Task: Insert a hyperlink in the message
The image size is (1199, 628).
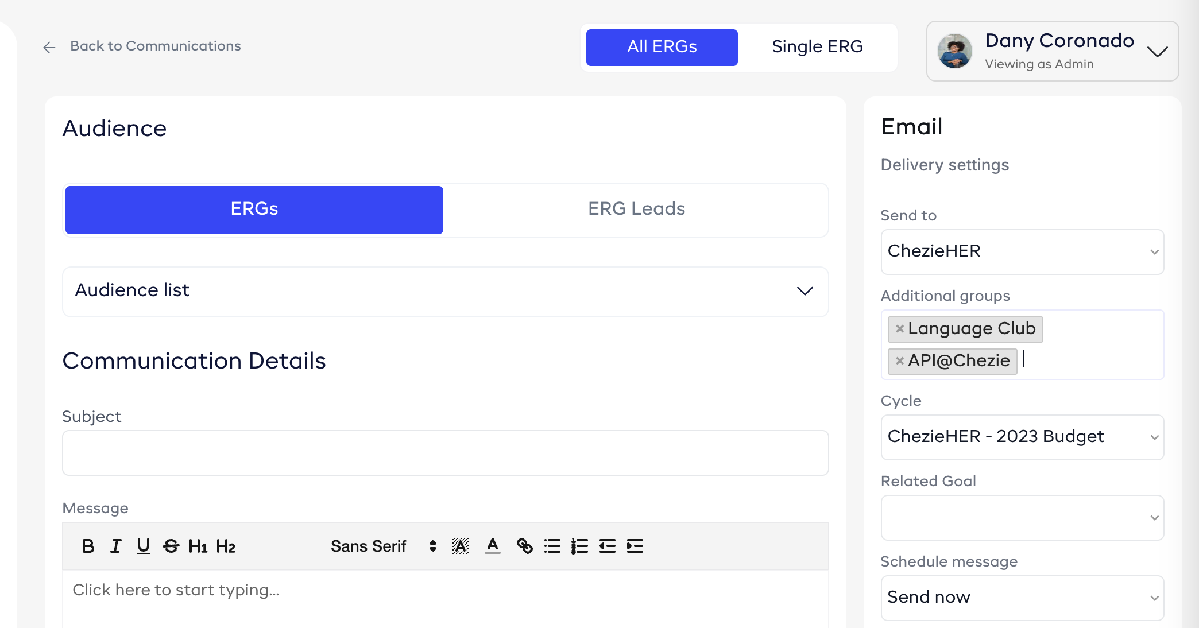Action: tap(524, 546)
